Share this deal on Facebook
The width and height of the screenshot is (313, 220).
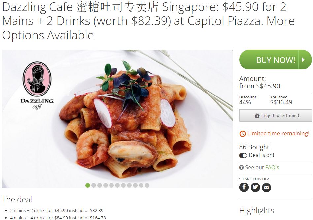click(244, 187)
